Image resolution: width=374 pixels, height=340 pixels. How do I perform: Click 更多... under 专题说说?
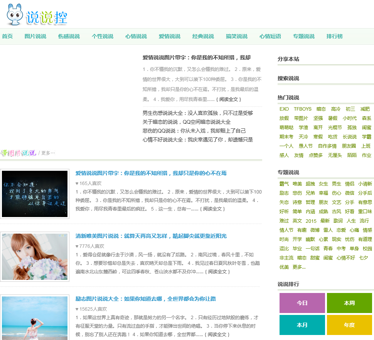299,267
